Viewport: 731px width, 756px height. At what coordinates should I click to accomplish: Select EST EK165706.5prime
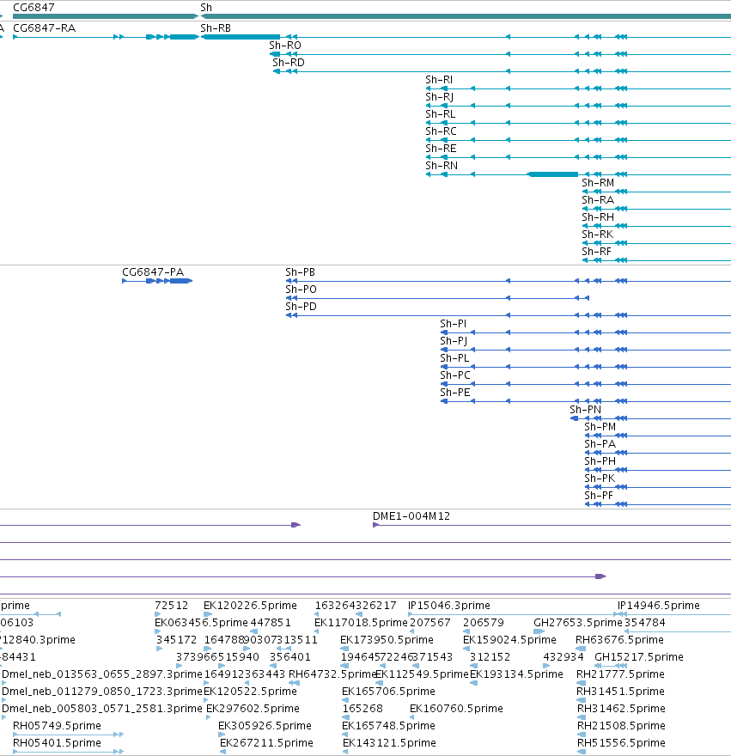[388, 692]
